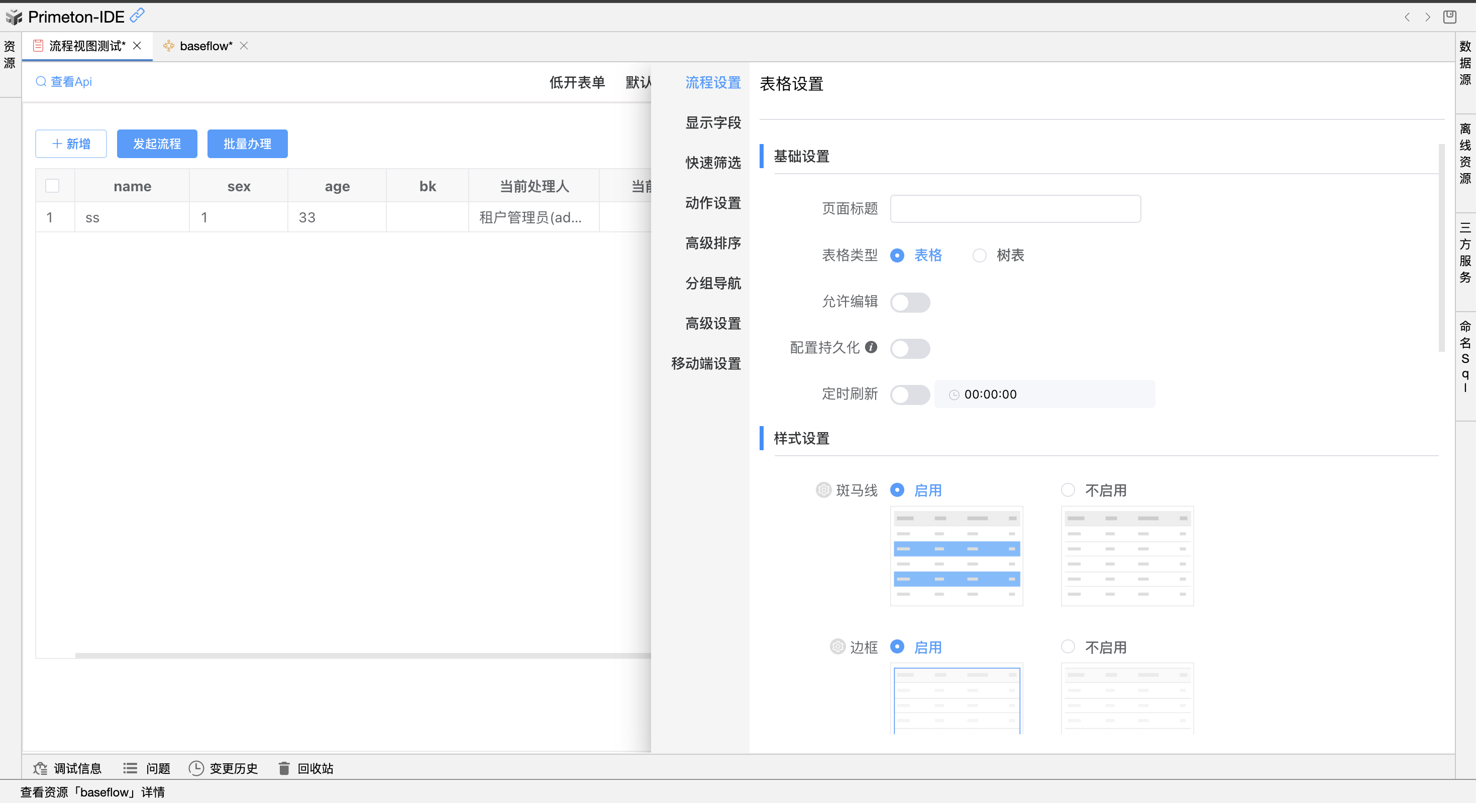Switch to the baseflow* tab
This screenshot has width=1476, height=803.
pyautogui.click(x=205, y=46)
